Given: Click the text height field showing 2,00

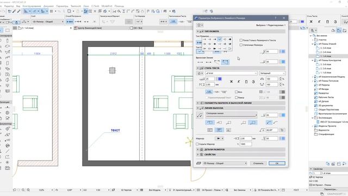Looking at the screenshot, I should (x=210, y=85).
